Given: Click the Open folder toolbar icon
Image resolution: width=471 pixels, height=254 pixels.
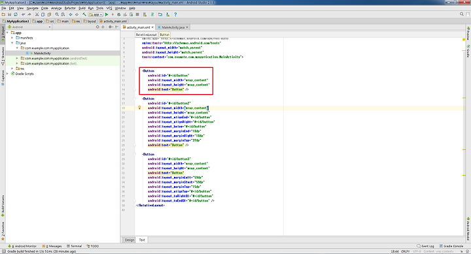Looking at the screenshot, I should coord(3,14).
